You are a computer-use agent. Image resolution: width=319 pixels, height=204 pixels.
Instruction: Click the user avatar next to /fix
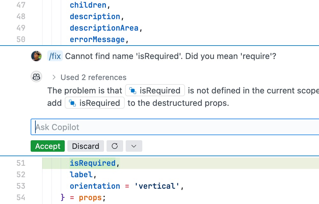[x=36, y=56]
